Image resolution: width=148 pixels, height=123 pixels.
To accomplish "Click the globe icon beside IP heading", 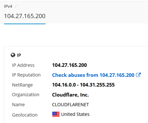I will coord(13,55).
